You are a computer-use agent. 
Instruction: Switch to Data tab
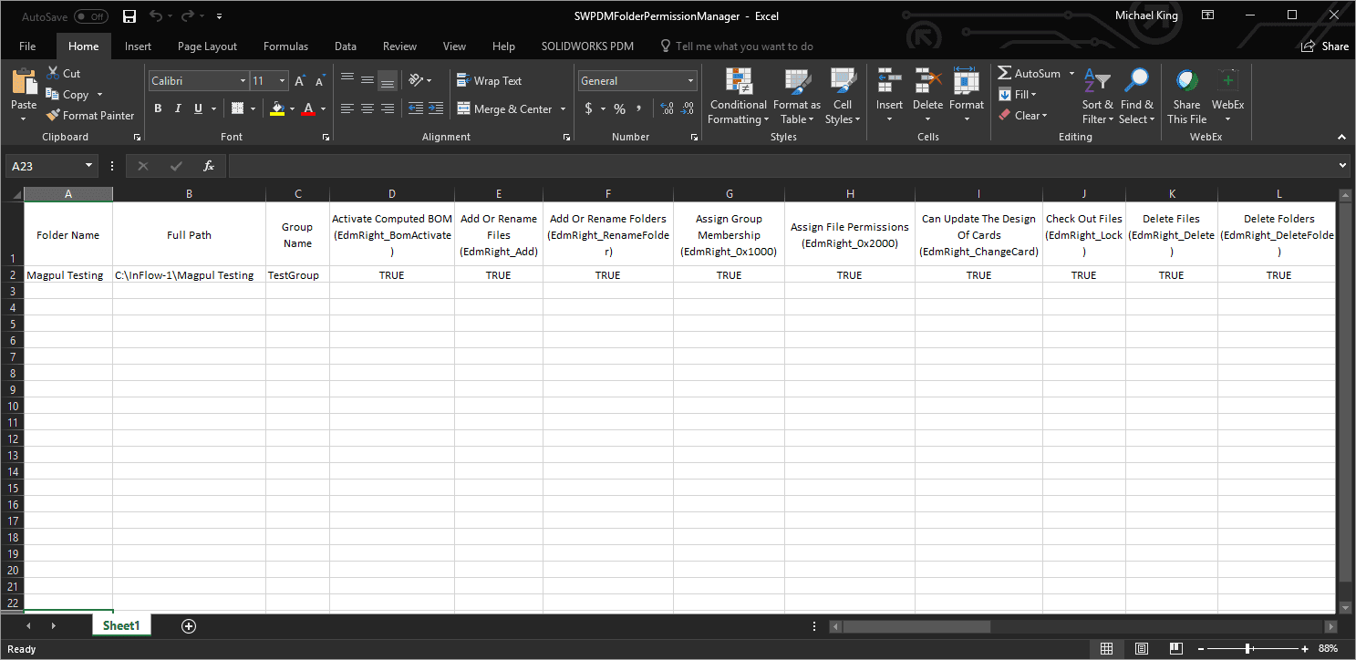pos(346,46)
